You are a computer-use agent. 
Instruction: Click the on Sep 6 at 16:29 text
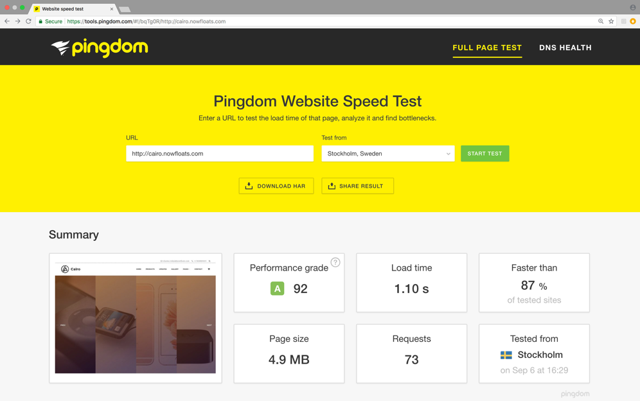[534, 370]
